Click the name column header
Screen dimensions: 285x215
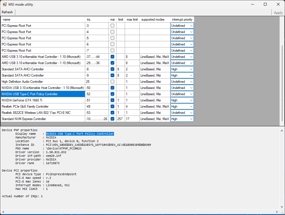click(43, 19)
